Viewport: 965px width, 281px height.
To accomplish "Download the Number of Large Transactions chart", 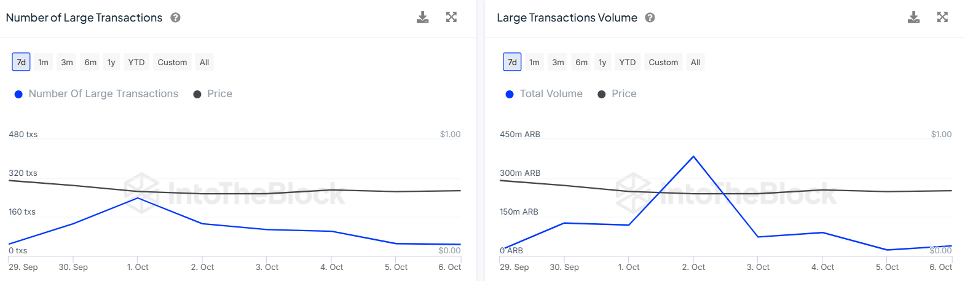I will tap(423, 17).
